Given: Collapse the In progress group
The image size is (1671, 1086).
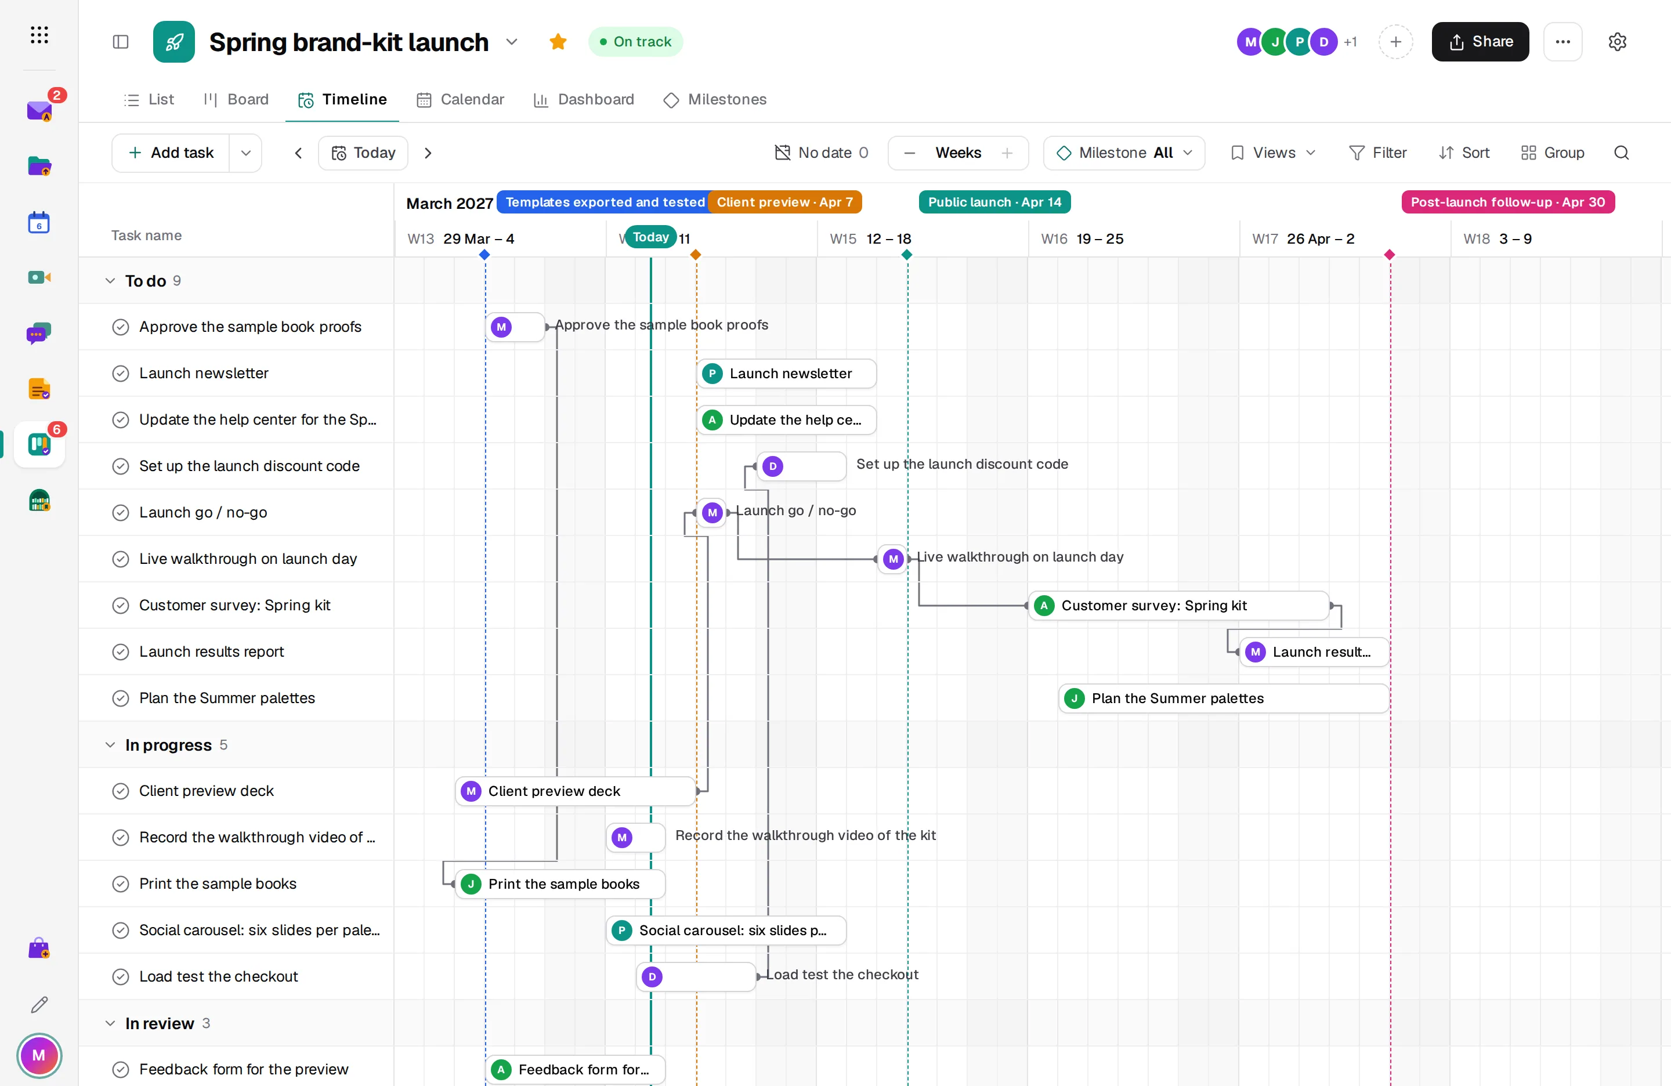Looking at the screenshot, I should [x=110, y=744].
